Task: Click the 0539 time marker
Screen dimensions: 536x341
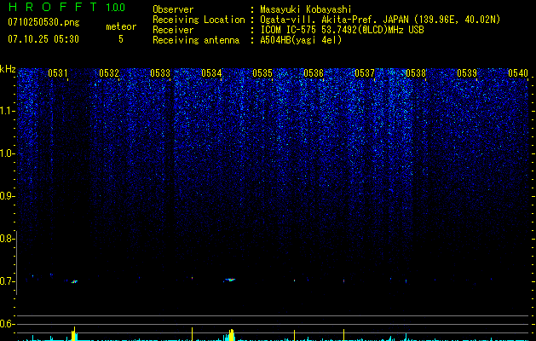Action: tap(467, 73)
